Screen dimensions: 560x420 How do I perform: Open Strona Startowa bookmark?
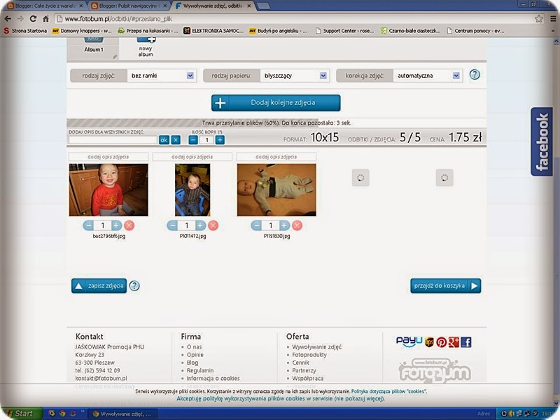tap(25, 31)
